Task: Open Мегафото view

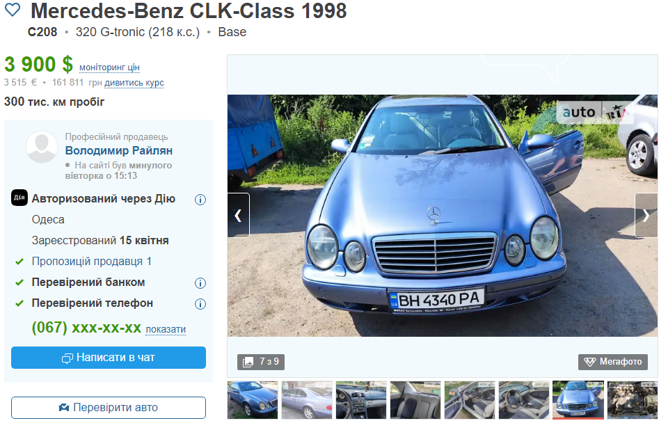Action: pyautogui.click(x=612, y=362)
